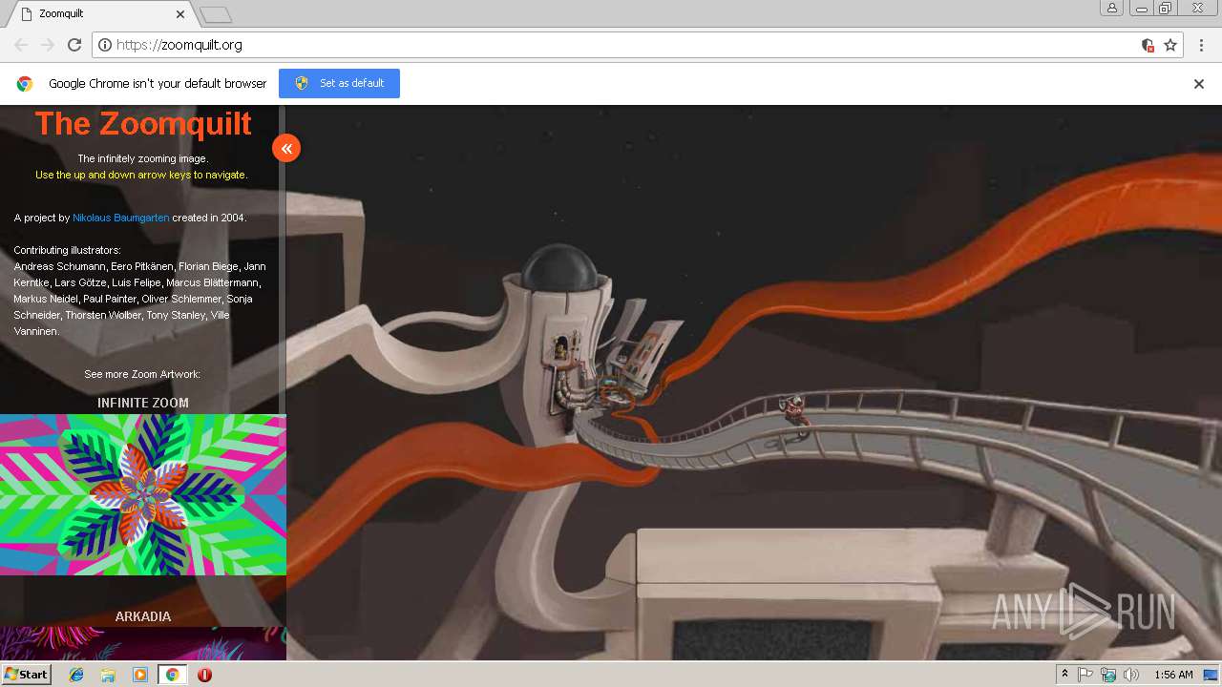Open the network tray icon
Viewport: 1222px width, 687px height.
pyautogui.click(x=1108, y=675)
